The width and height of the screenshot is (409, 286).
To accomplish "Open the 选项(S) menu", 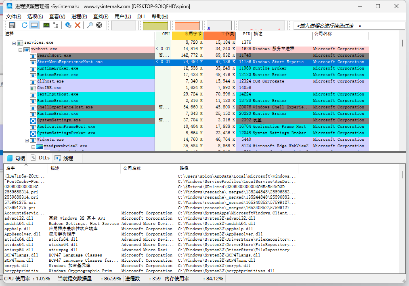I will (35, 17).
